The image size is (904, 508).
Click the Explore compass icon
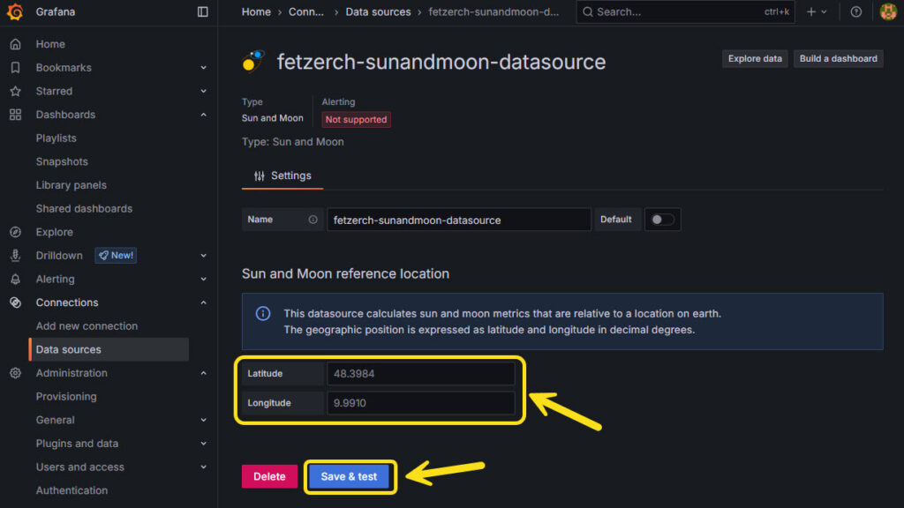point(16,232)
